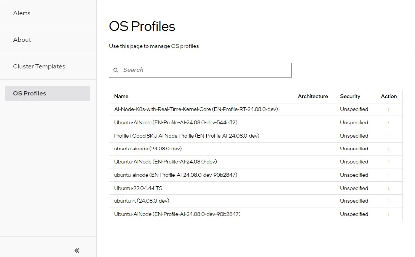Select the Ubuntu-22.04.4-LTS profile name

[x=138, y=189]
